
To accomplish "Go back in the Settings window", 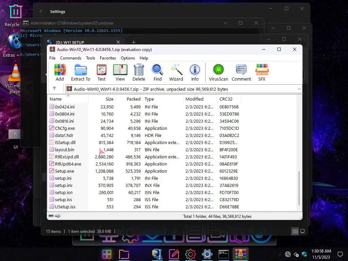I will [41, 11].
